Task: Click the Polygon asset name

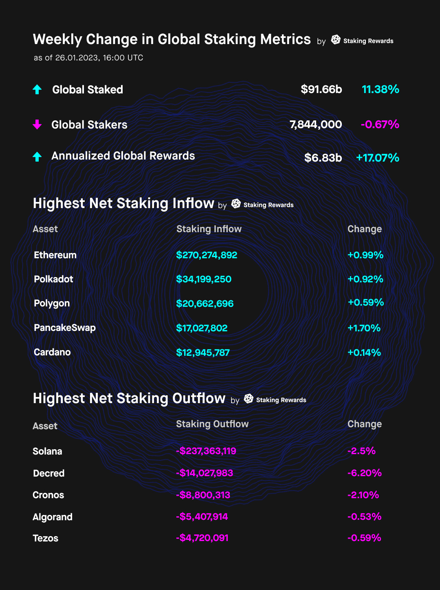Action: (52, 304)
